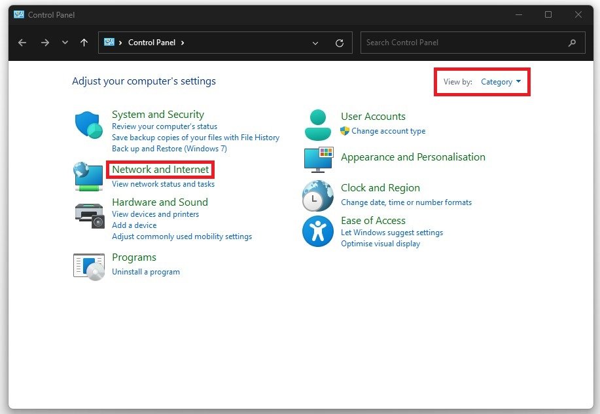Click the User Accounts person icon
Viewport: 600px width, 414px height.
[318, 124]
